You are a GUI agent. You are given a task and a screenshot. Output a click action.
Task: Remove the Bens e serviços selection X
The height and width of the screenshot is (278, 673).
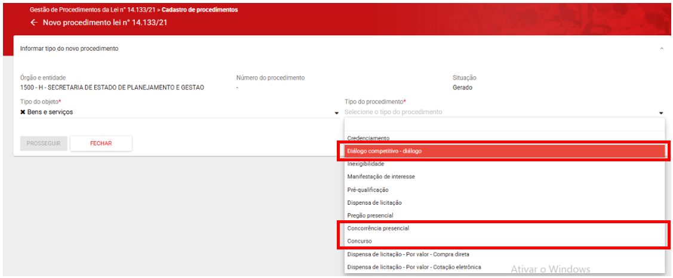point(23,112)
